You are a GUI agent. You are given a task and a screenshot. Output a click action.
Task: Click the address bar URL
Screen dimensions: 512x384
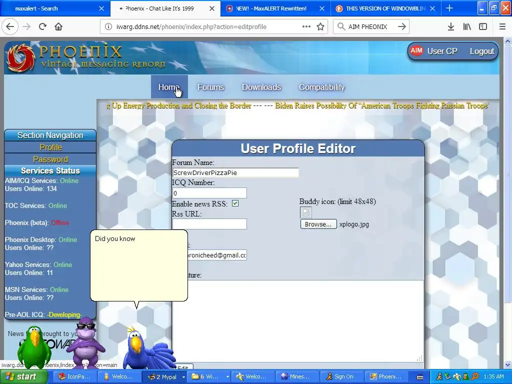pos(191,27)
